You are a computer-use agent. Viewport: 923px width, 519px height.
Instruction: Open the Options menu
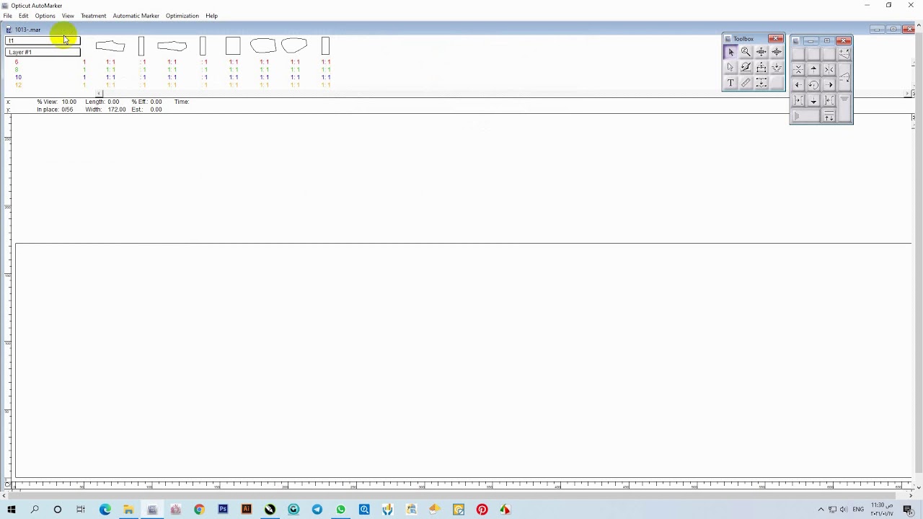(45, 16)
